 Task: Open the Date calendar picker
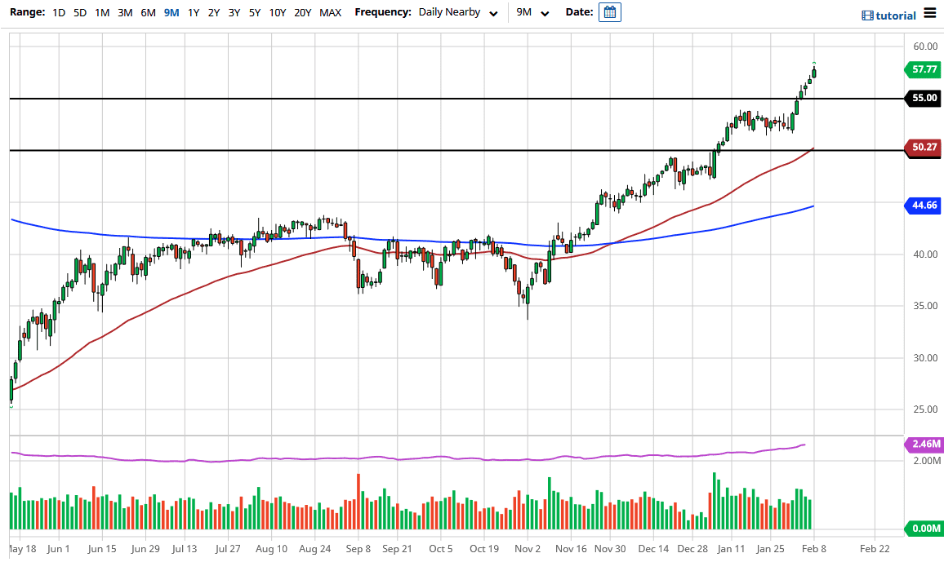(x=609, y=13)
